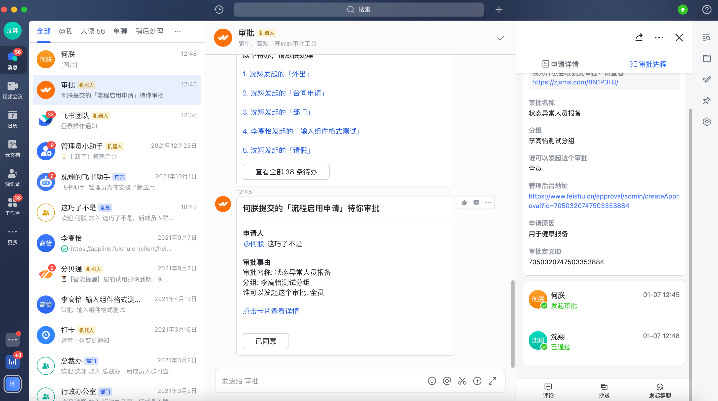Viewport: 718px width, 401px height.
Task: Open the zjsms.com short link
Action: coord(575,82)
